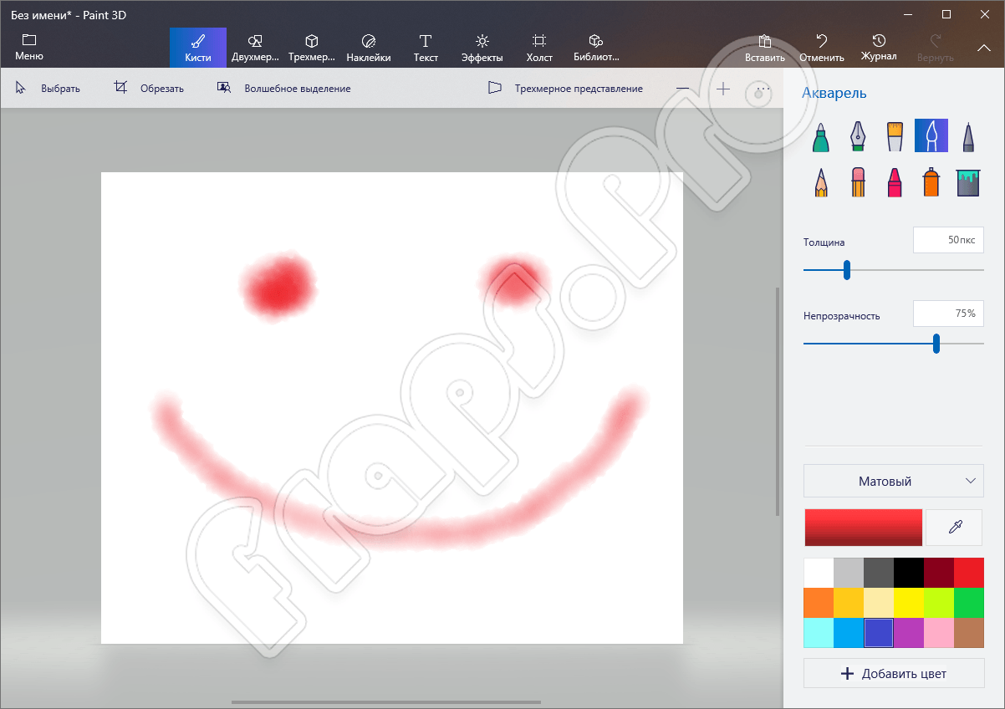
Task: Toggle Трехмерное представление view
Action: coord(565,89)
